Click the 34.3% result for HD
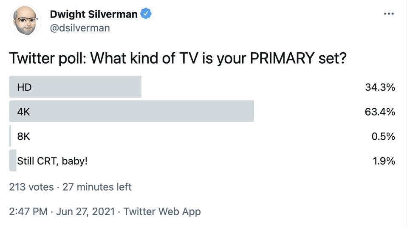 [380, 87]
